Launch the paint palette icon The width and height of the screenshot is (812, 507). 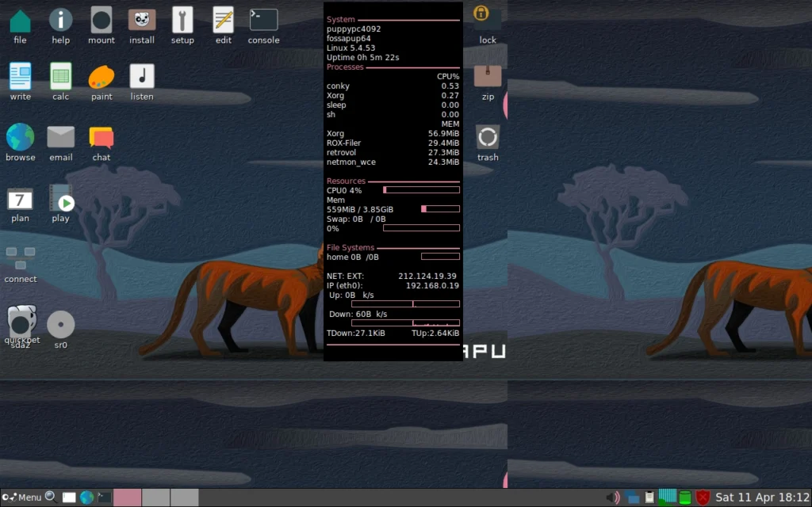[101, 82]
